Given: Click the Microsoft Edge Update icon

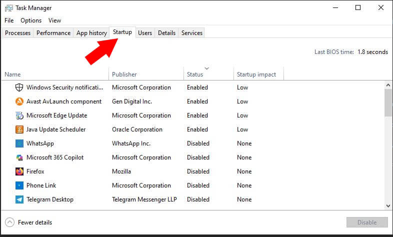Looking at the screenshot, I should point(19,115).
